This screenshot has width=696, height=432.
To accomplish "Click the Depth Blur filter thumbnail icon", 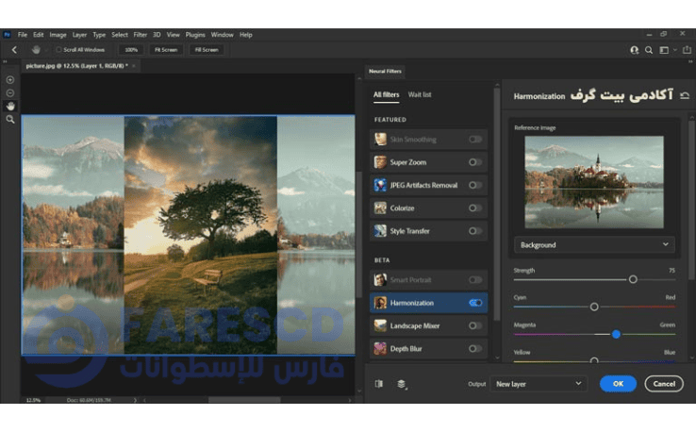I will [380, 349].
